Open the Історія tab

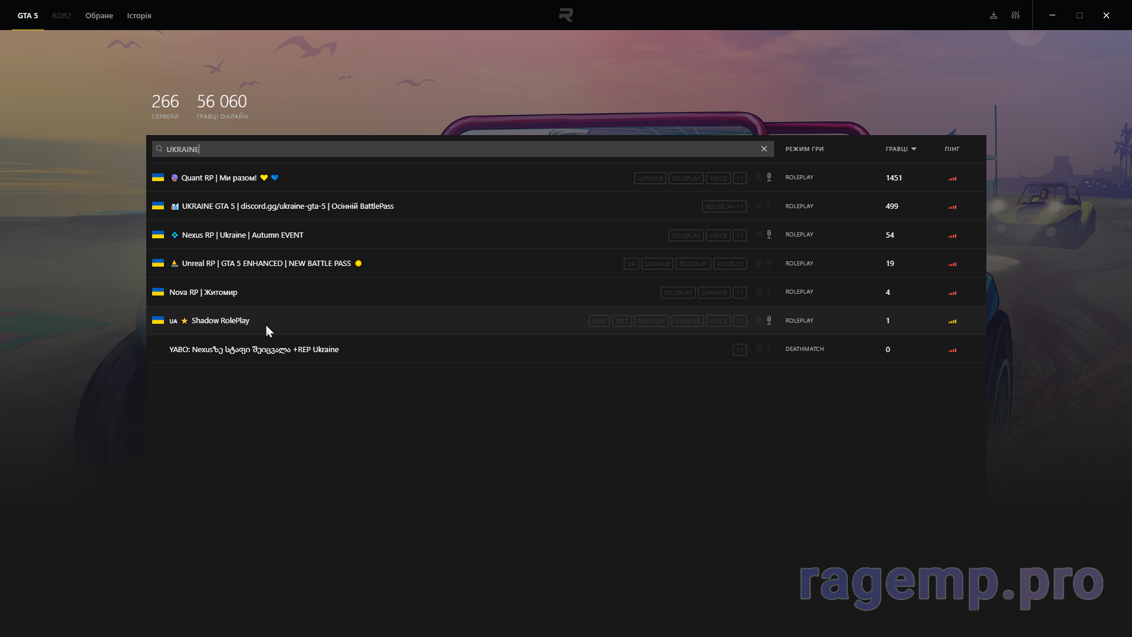click(139, 16)
